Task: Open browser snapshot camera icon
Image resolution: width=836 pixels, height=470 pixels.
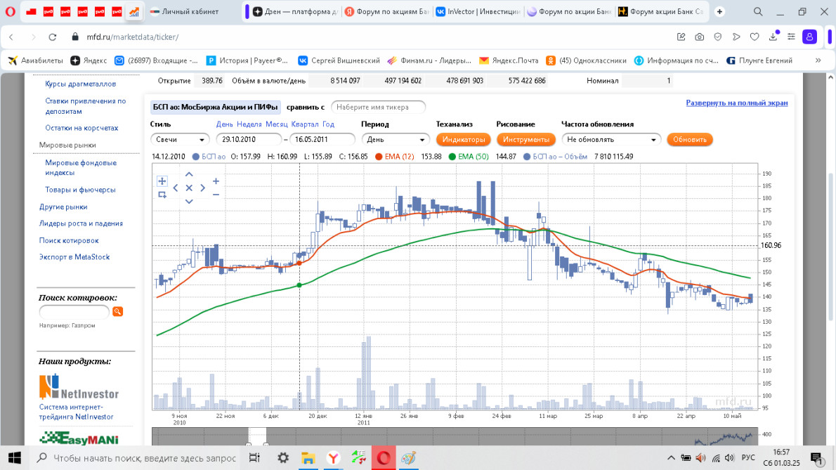Action: [700, 37]
